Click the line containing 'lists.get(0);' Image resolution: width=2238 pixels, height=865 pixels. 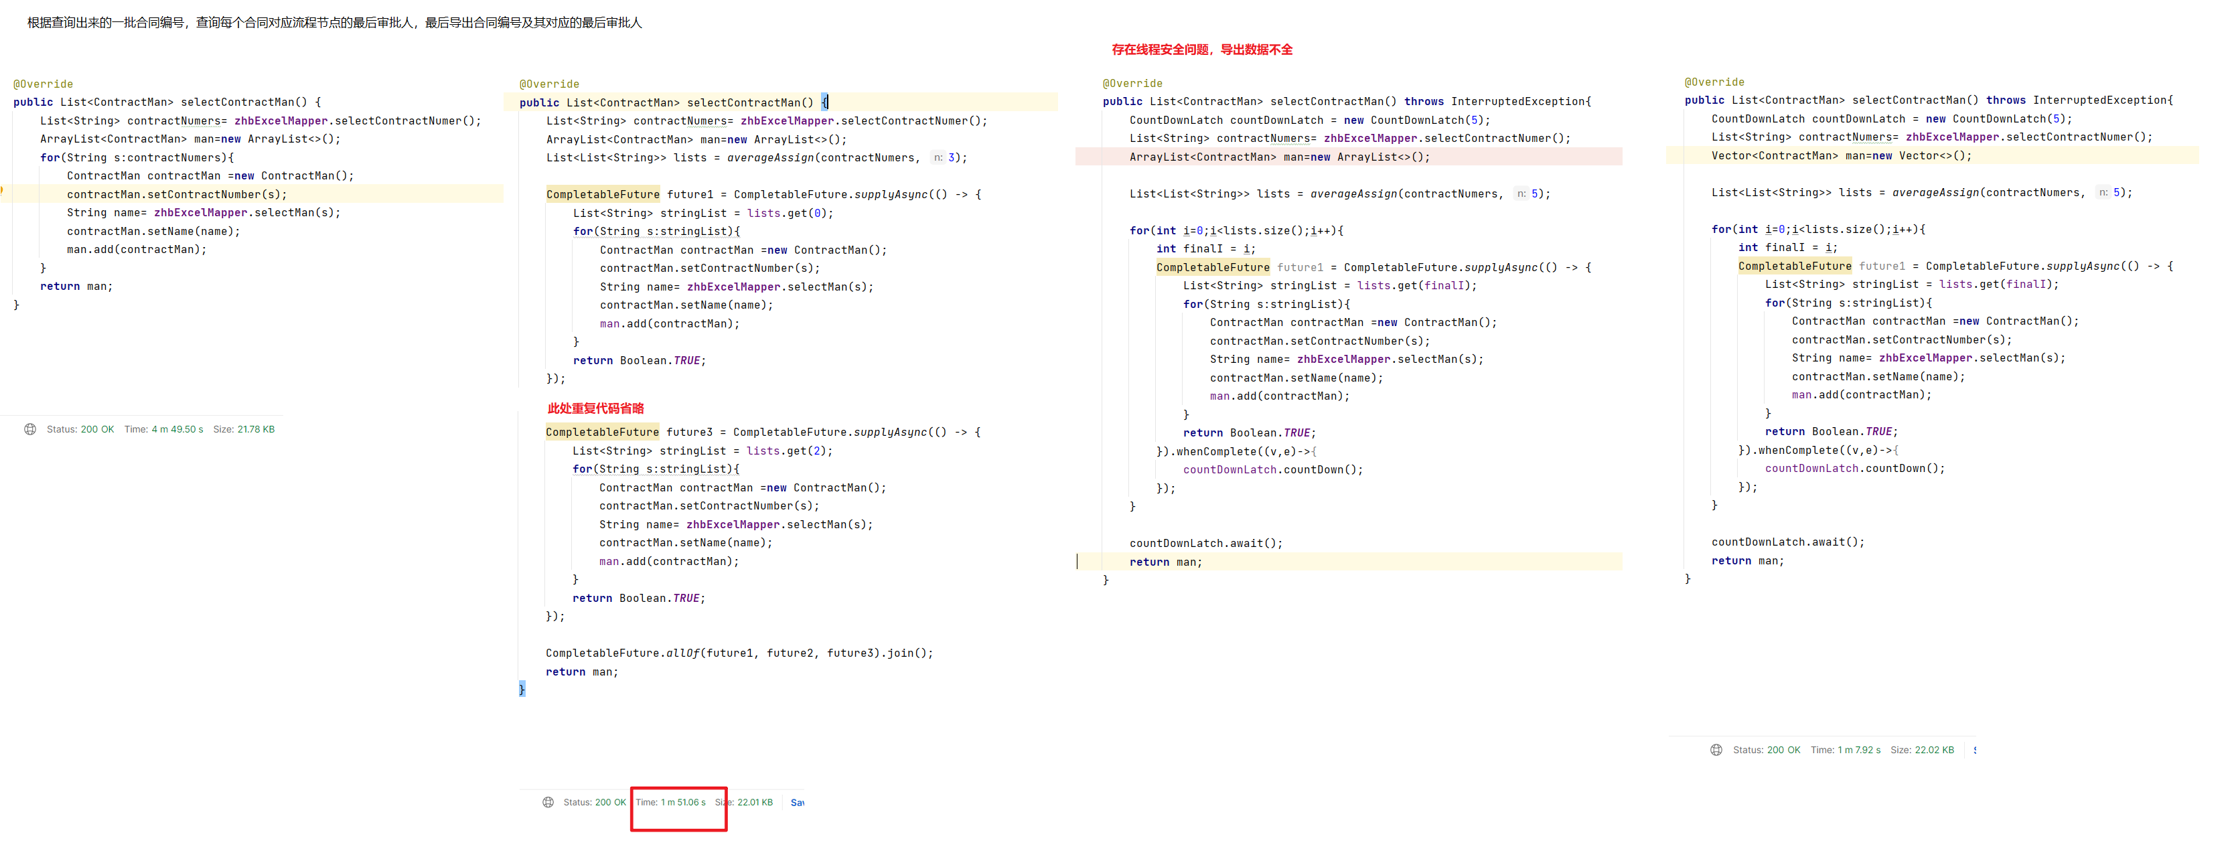[x=702, y=213]
